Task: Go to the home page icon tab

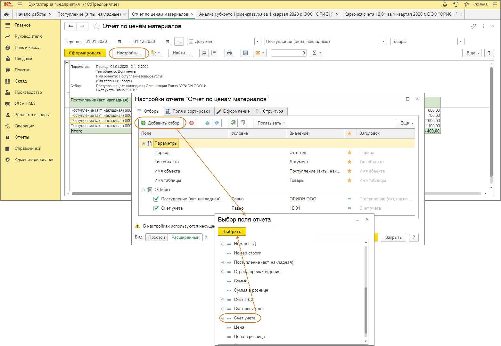Action: tap(6, 14)
